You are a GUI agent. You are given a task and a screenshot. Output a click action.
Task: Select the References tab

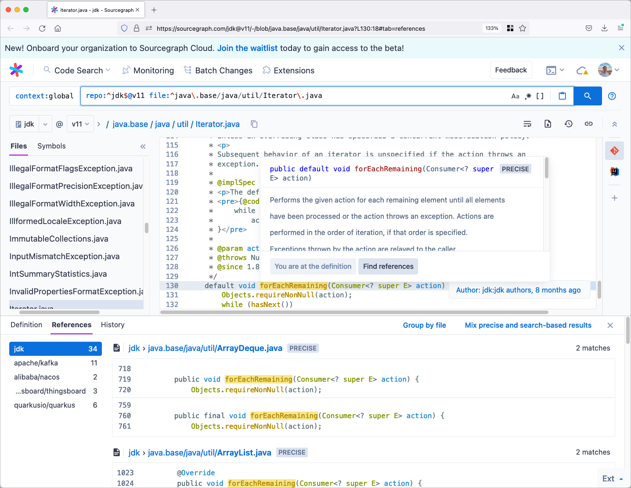pyautogui.click(x=72, y=325)
